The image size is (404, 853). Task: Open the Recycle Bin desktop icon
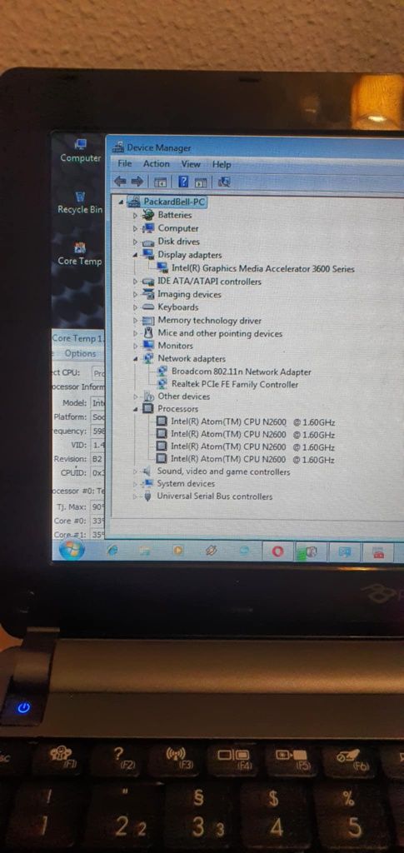(80, 202)
